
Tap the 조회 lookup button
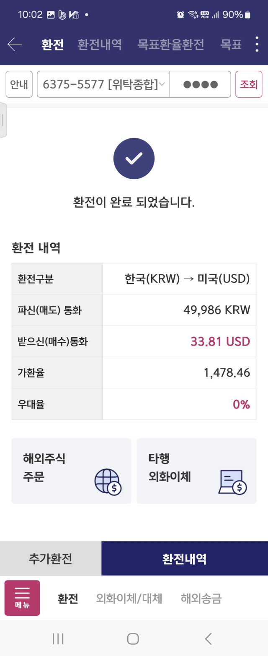pos(249,84)
